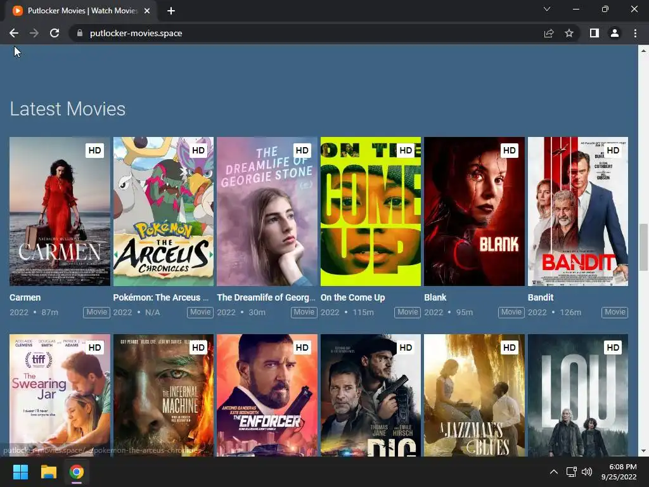The width and height of the screenshot is (649, 487).
Task: Click Chrome icon in taskbar
Action: coord(77,472)
